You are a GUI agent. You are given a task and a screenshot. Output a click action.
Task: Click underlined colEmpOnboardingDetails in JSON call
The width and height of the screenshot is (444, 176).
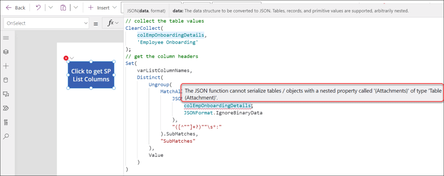pyautogui.click(x=217, y=106)
